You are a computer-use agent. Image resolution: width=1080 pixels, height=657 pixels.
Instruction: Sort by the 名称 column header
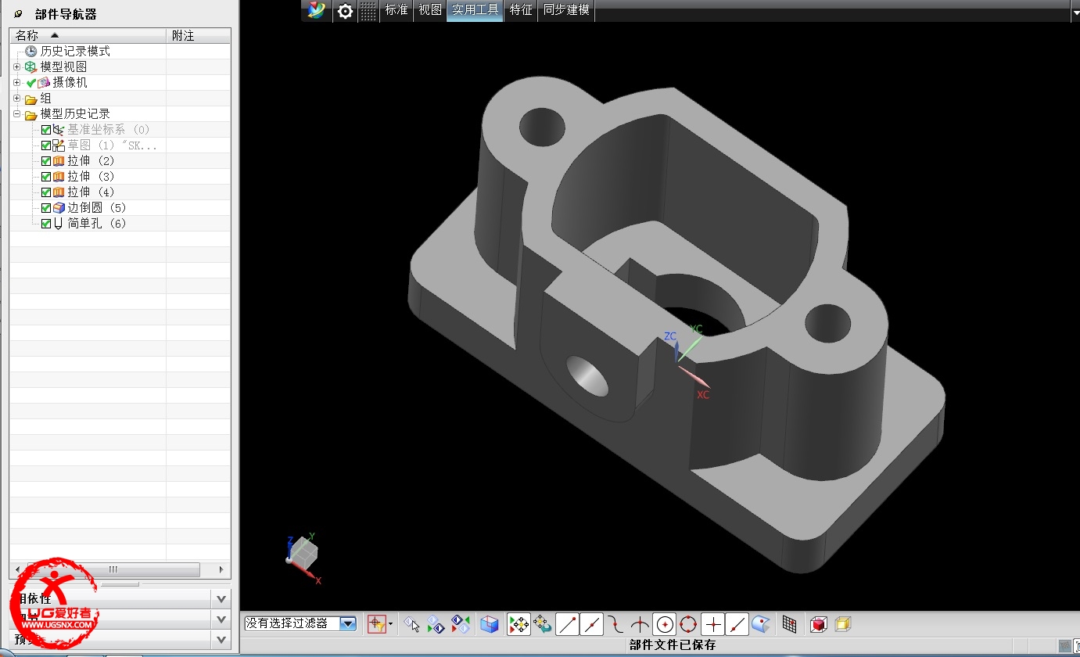[x=88, y=36]
